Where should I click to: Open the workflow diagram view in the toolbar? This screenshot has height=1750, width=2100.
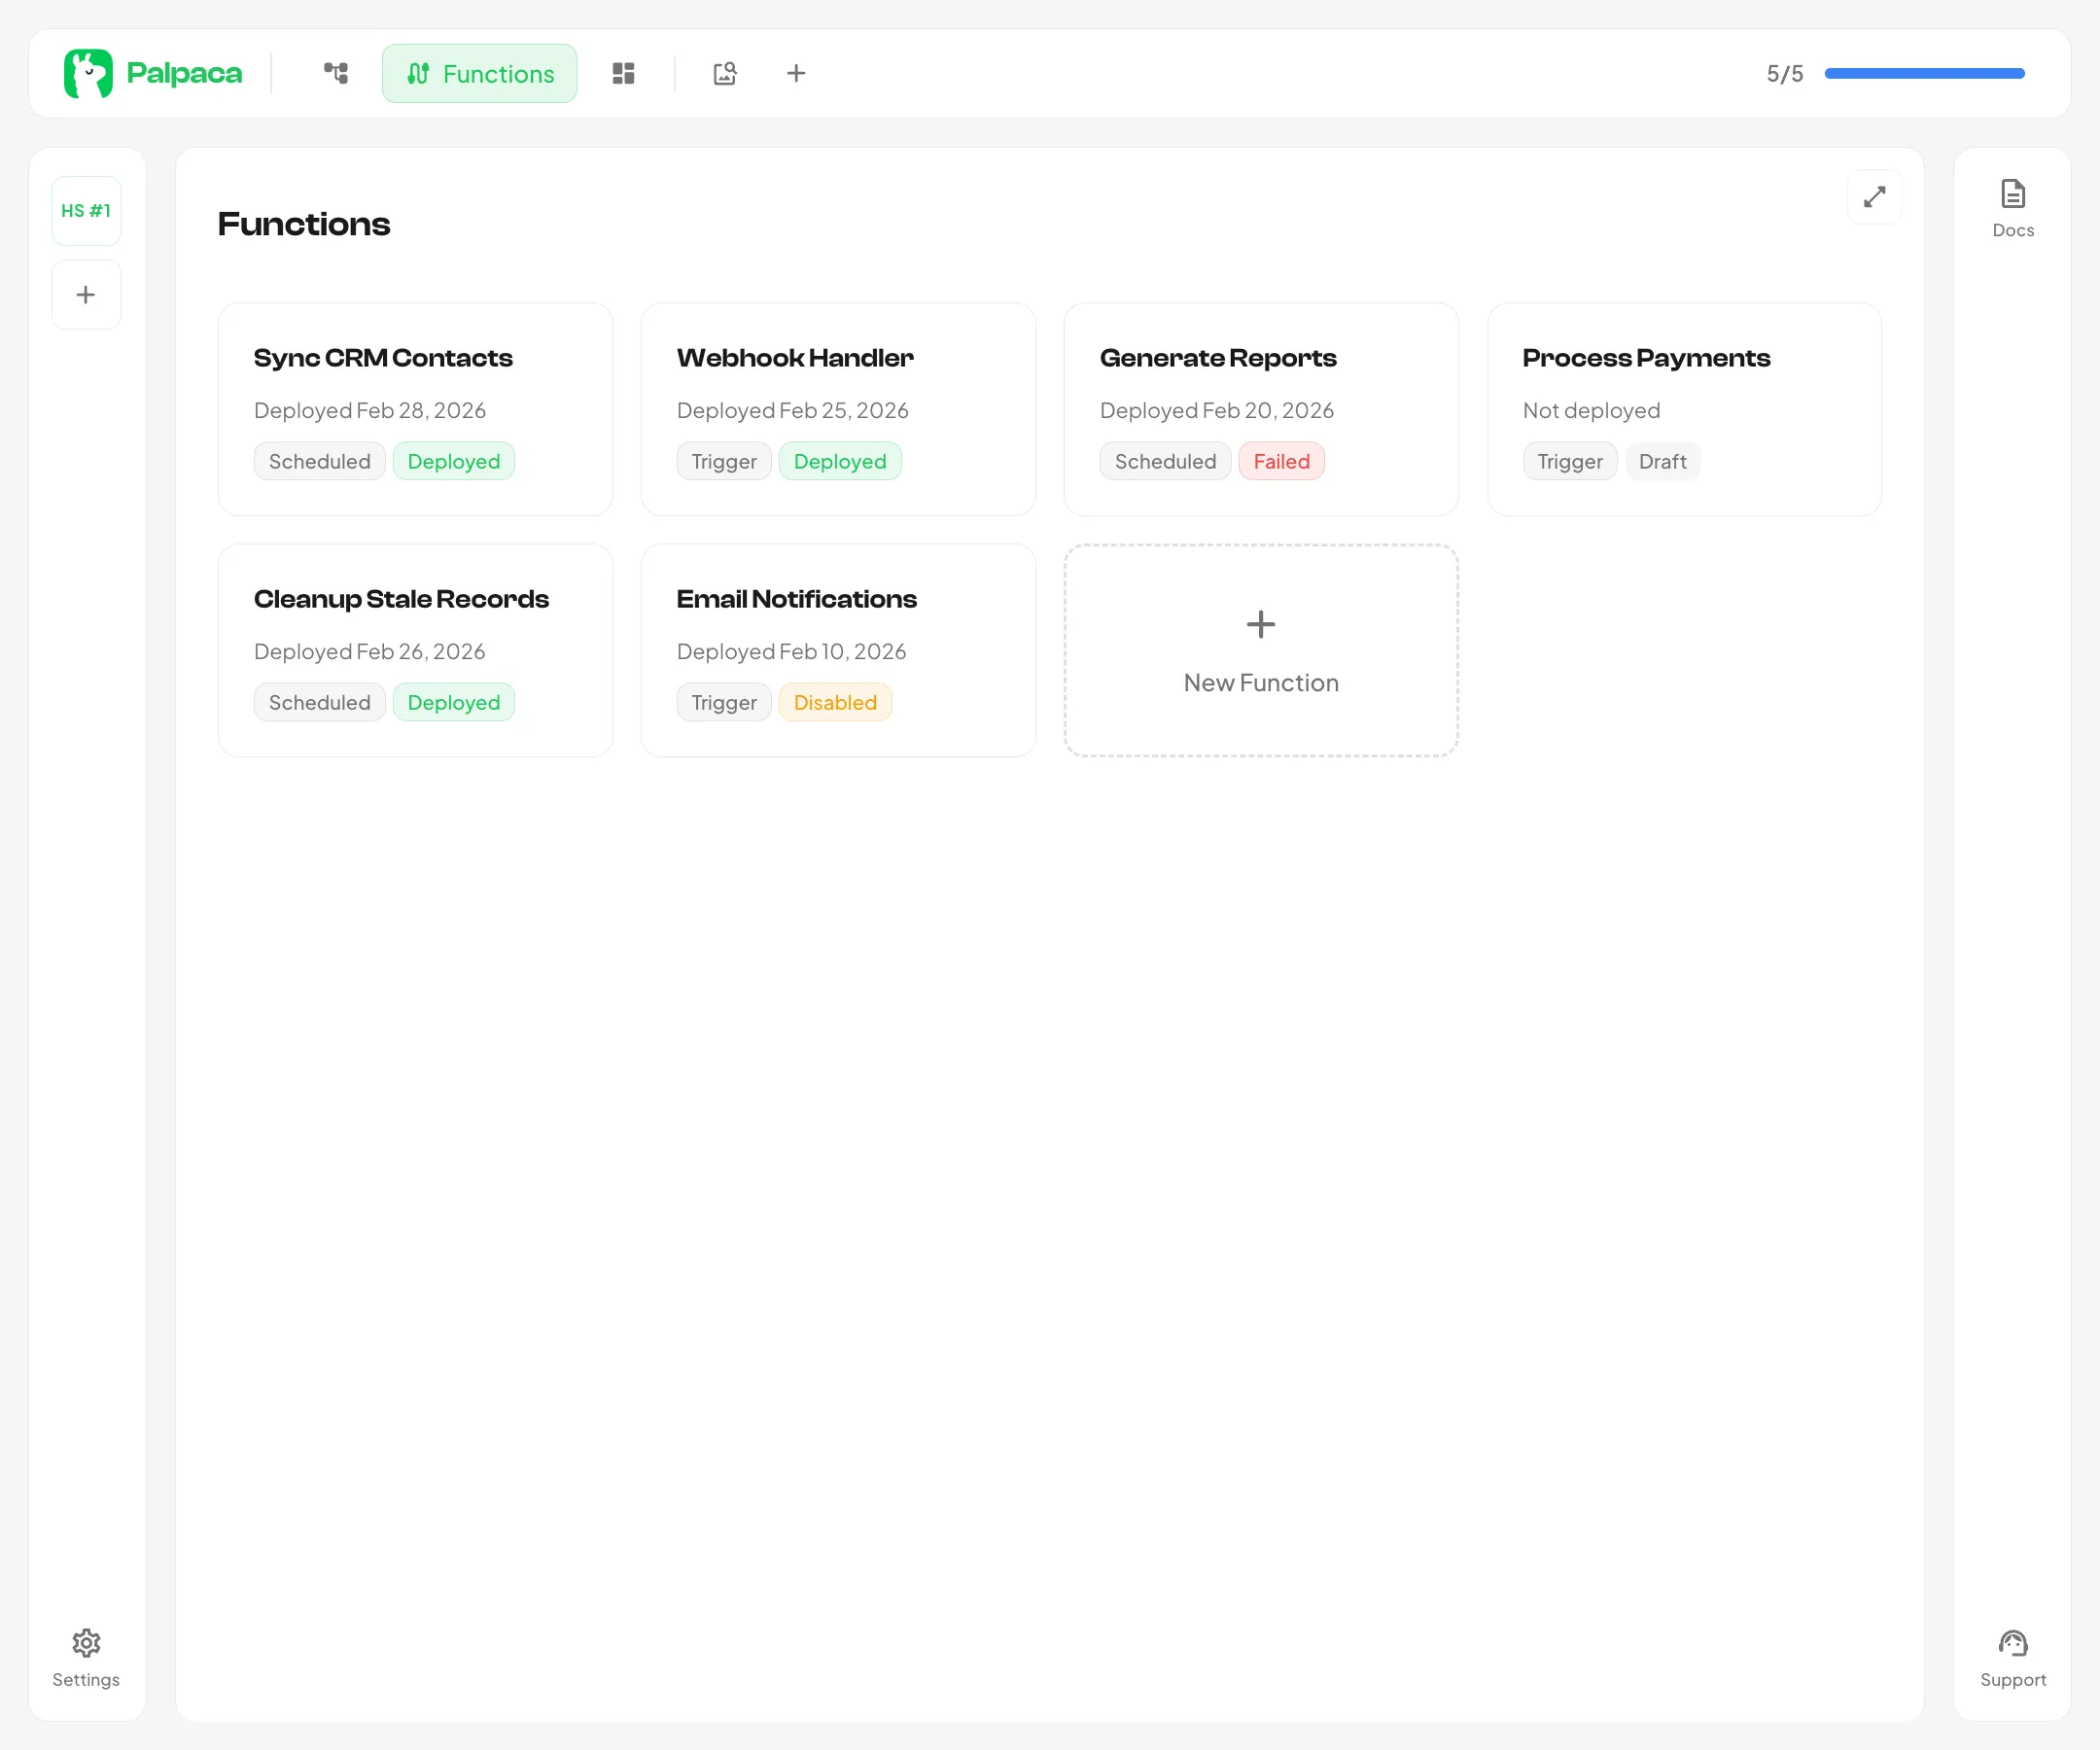click(334, 73)
